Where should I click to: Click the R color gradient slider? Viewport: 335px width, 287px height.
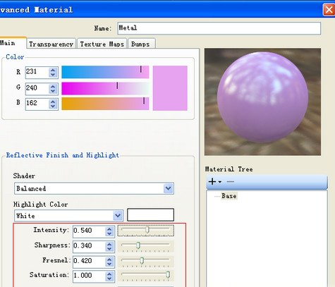(x=105, y=72)
